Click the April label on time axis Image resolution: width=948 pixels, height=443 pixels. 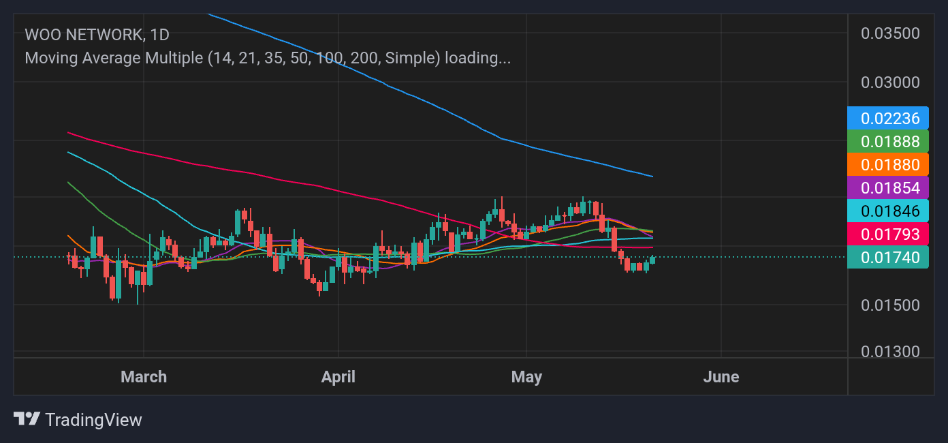(338, 377)
